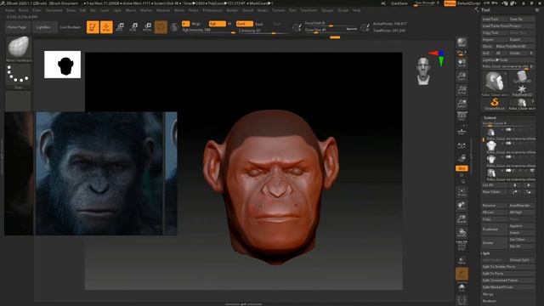Click the Frame icon on the right shelf
Viewport: 544px width, 306px height.
pos(462,192)
